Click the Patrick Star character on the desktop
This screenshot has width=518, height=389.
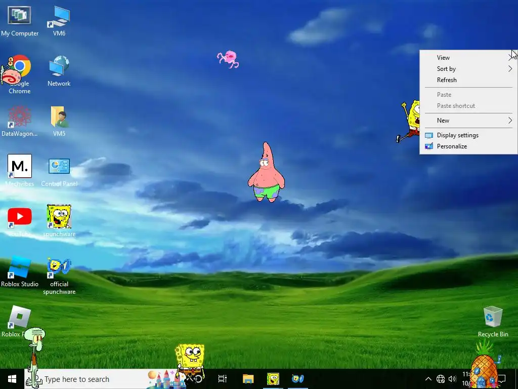266,173
